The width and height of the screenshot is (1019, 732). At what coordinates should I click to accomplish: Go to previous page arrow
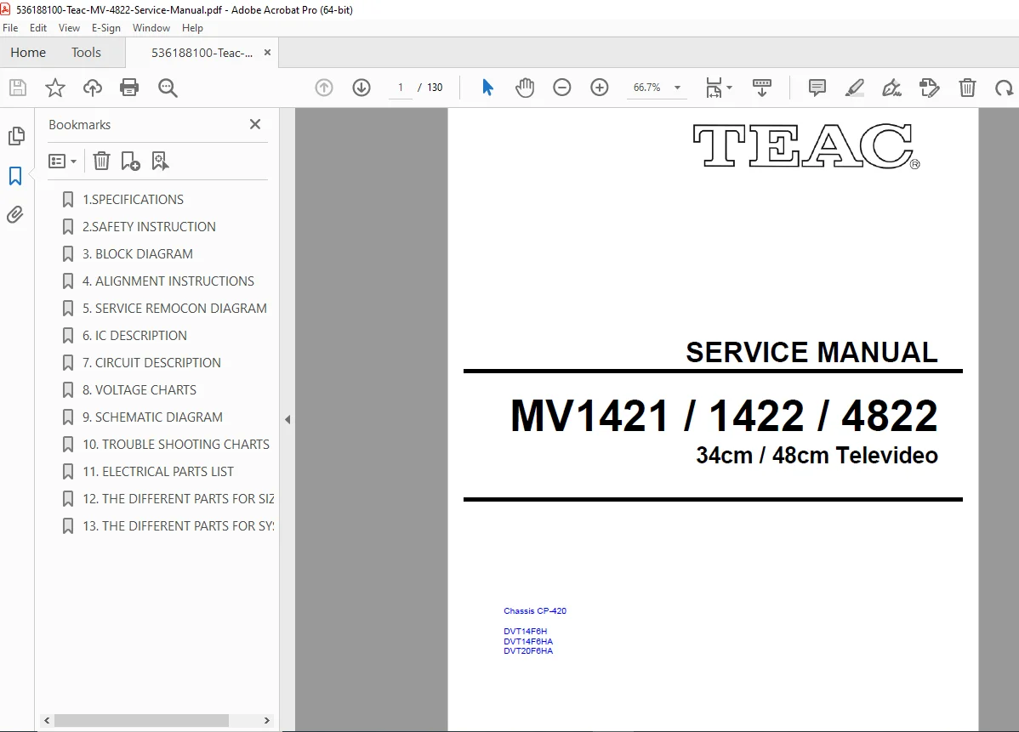323,87
